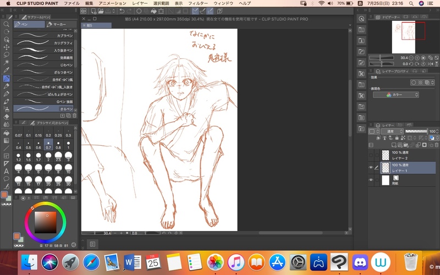Click inside the color wheel's saturation square

[46, 221]
